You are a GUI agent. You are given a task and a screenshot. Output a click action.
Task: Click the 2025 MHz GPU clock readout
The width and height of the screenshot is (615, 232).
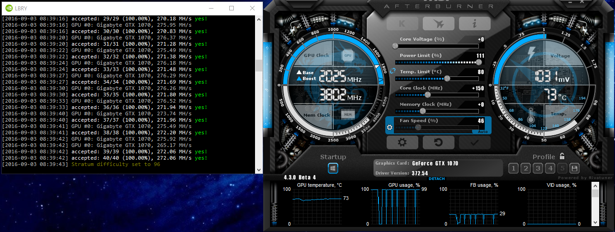tap(340, 76)
